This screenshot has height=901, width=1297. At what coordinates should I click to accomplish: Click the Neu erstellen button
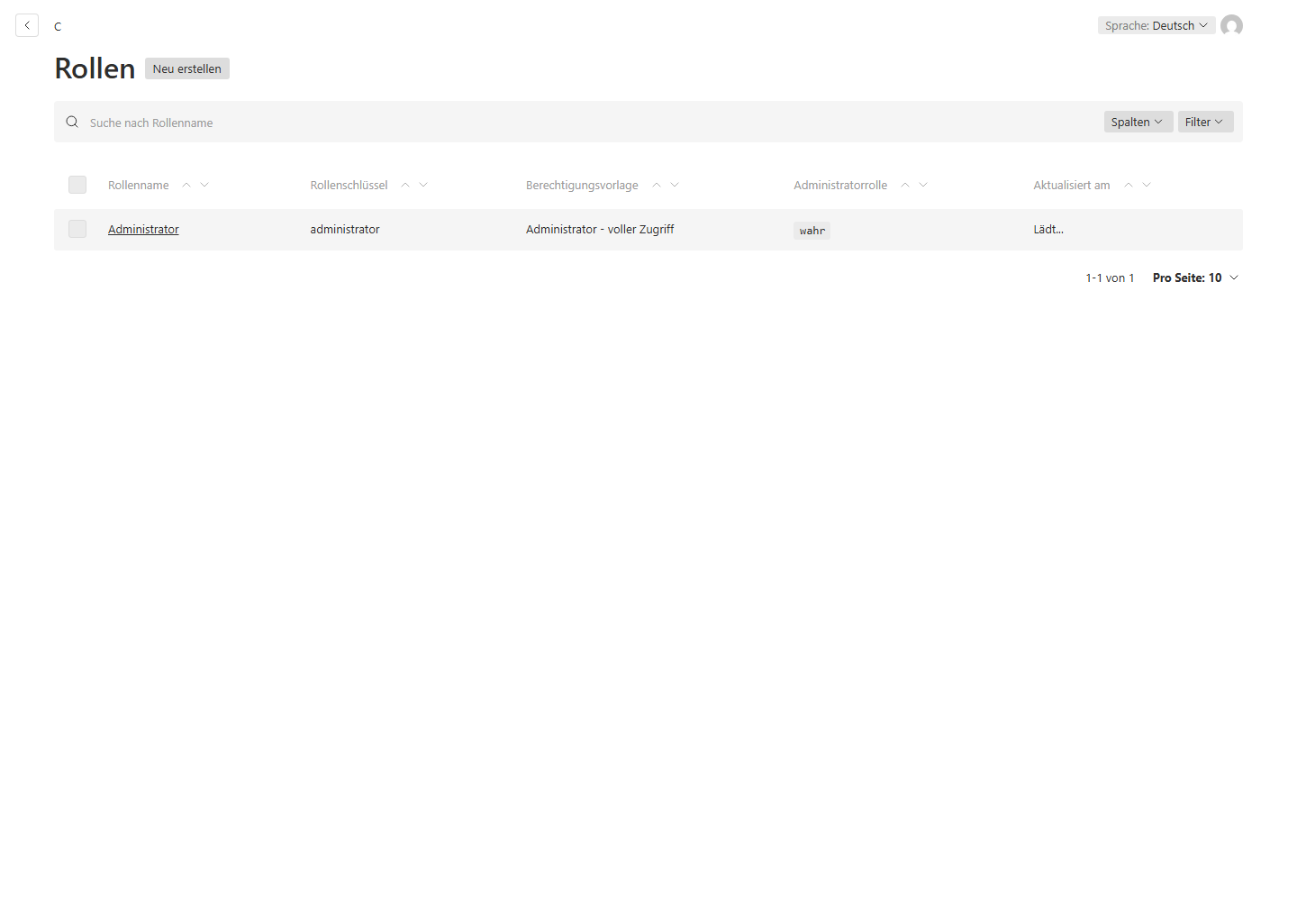coord(187,68)
